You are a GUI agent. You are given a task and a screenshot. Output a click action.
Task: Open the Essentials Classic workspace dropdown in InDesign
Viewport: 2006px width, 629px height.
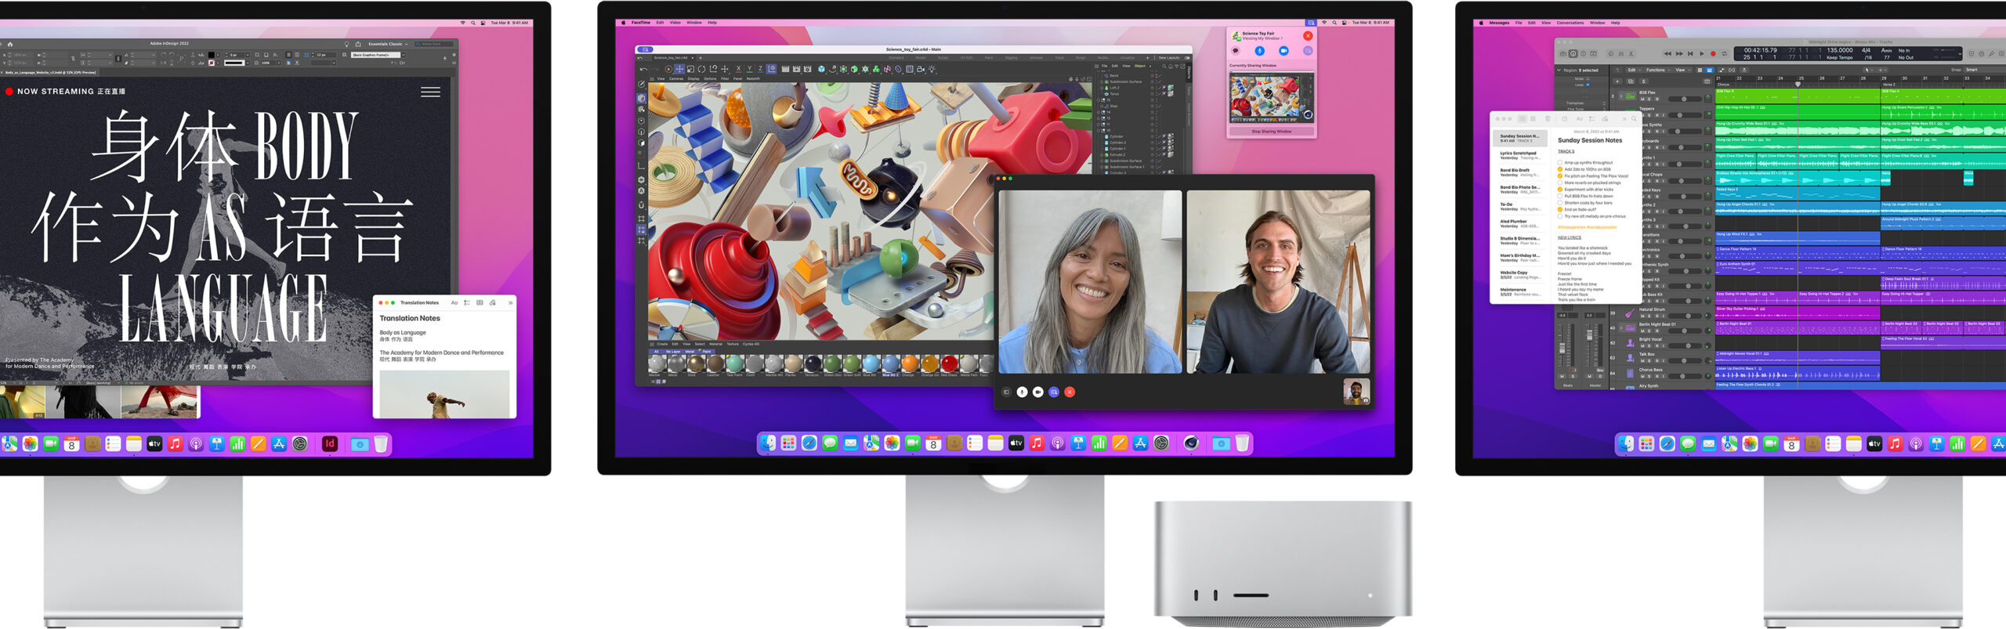(x=388, y=44)
